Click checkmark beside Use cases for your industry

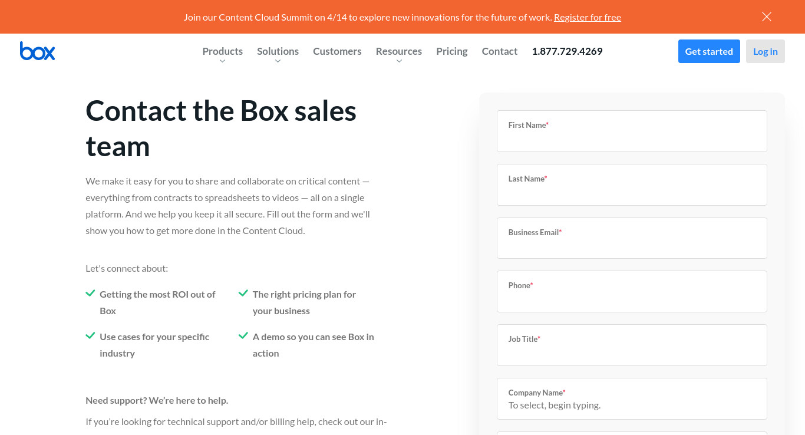[90, 335]
